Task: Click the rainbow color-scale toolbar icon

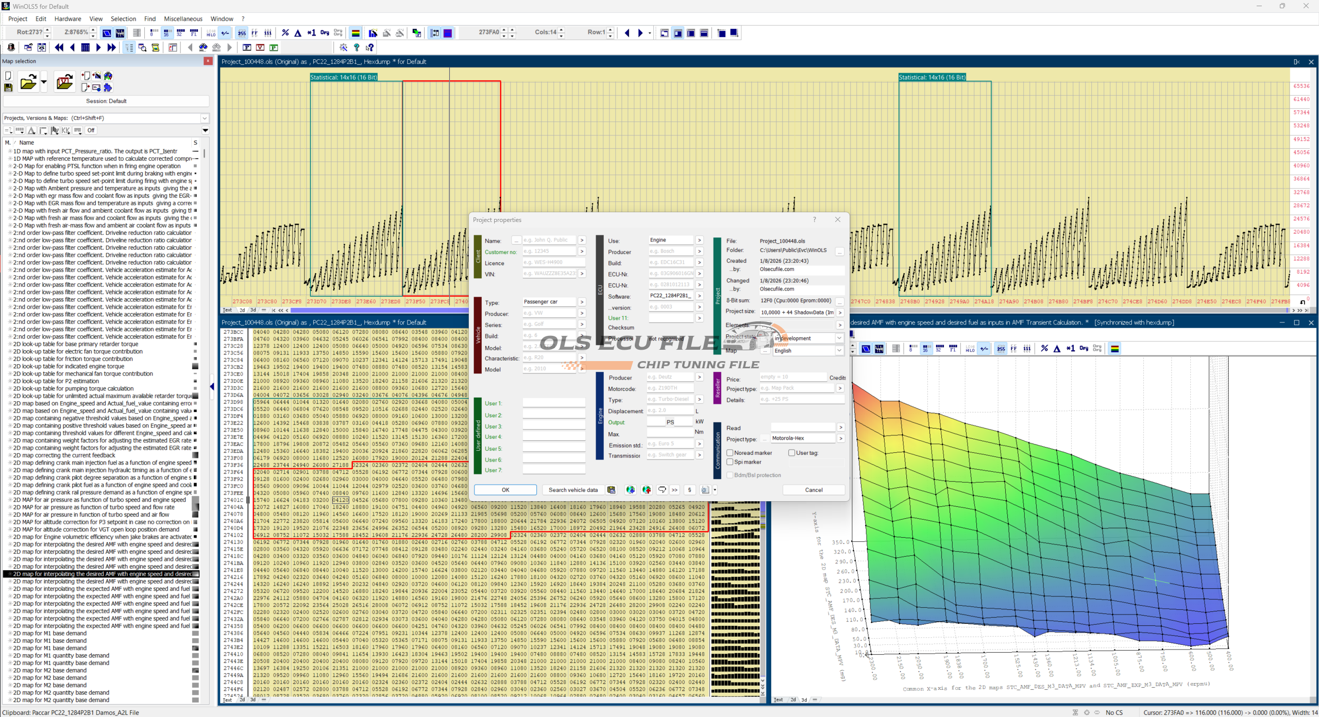Action: [x=356, y=33]
